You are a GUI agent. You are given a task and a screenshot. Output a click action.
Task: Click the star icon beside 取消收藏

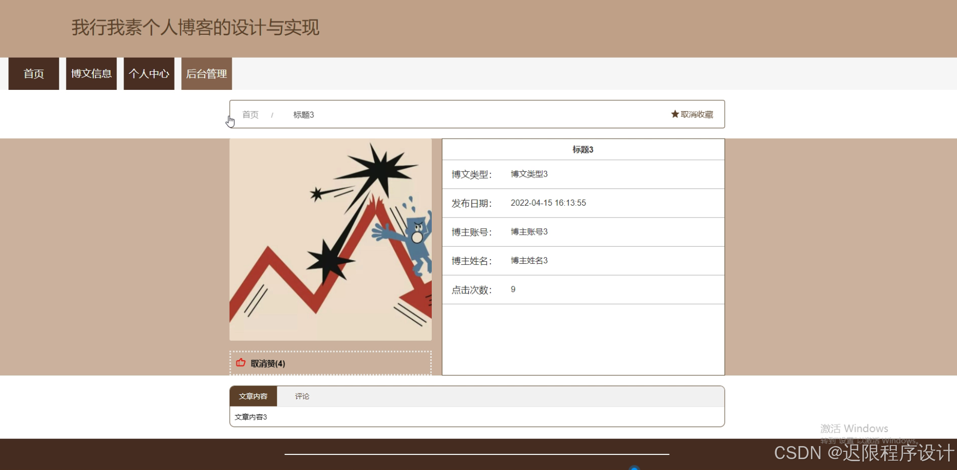click(675, 114)
